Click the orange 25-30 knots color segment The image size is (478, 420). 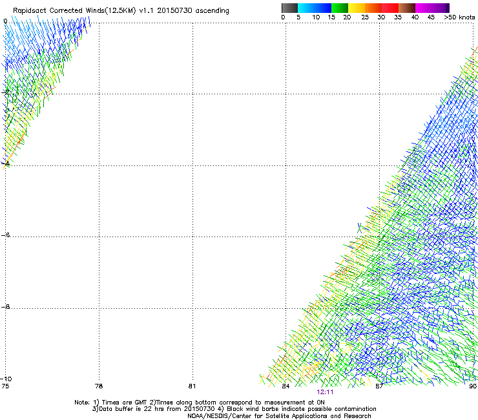pos(373,8)
